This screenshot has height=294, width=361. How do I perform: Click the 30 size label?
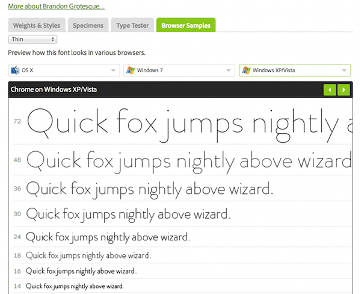17,214
